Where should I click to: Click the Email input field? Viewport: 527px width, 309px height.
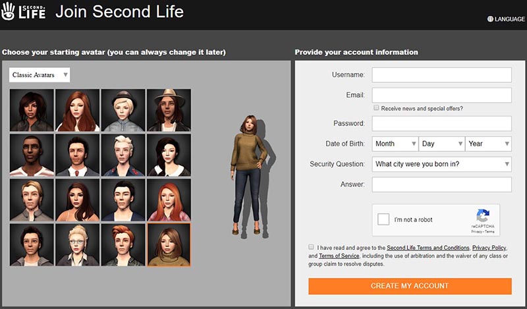(441, 95)
